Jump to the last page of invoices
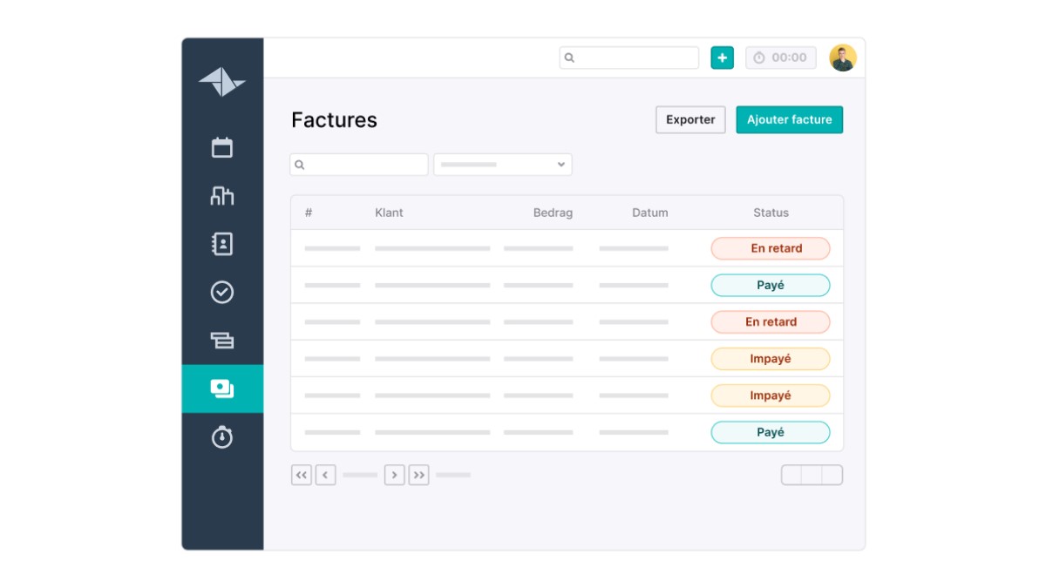 coord(418,475)
